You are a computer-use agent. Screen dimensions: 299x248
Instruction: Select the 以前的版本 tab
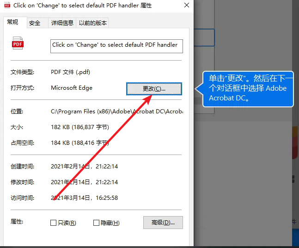click(92, 23)
